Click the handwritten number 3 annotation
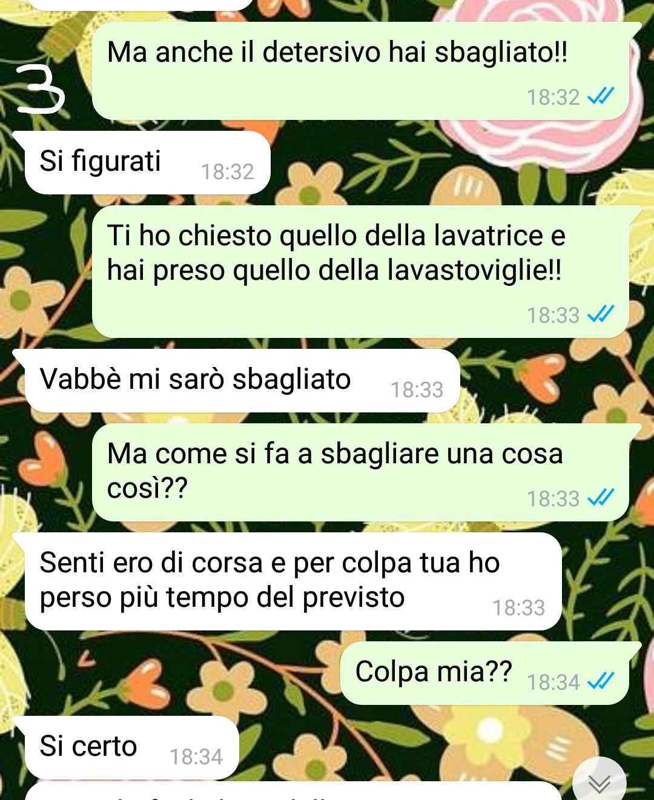The width and height of the screenshot is (654, 800). (41, 90)
